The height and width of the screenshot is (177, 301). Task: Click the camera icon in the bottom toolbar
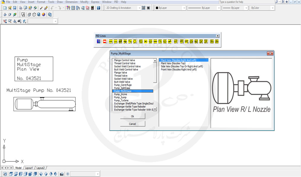coord(62,174)
